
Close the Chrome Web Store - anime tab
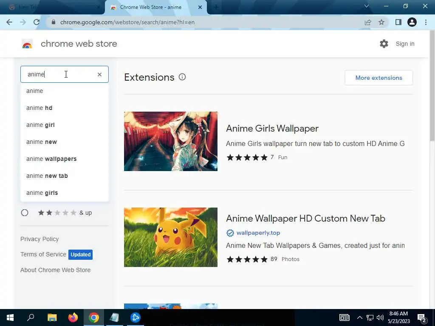coord(200,7)
